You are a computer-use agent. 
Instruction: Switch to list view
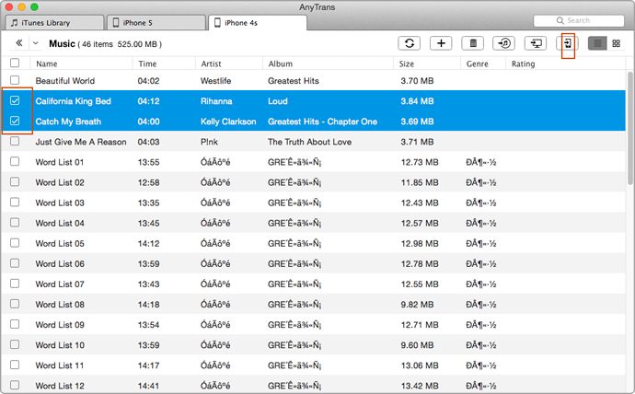coord(597,43)
